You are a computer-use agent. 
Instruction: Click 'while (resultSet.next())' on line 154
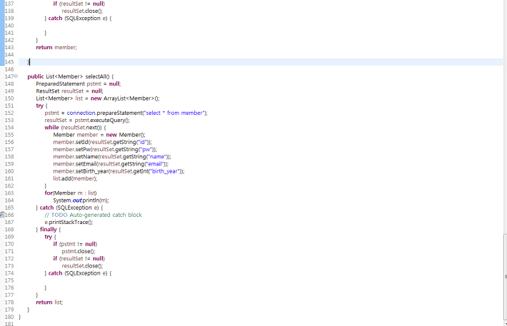[73, 128]
